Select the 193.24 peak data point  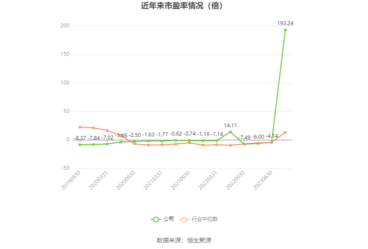(285, 30)
